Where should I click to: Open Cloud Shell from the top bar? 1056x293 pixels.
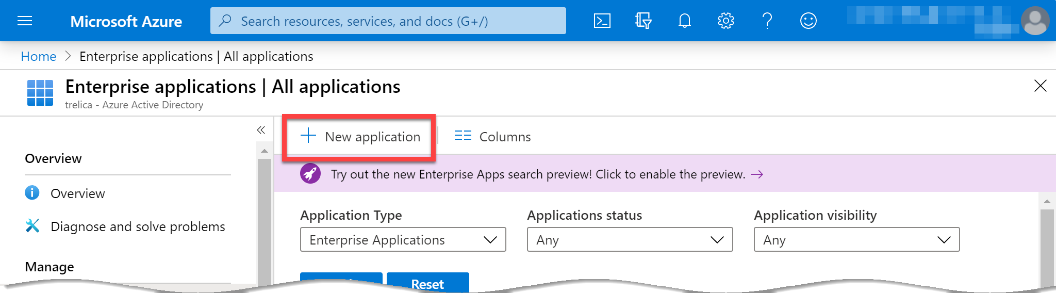[x=602, y=21]
